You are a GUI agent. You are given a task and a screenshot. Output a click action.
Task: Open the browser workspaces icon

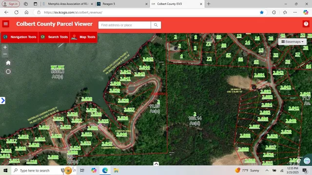26,4
